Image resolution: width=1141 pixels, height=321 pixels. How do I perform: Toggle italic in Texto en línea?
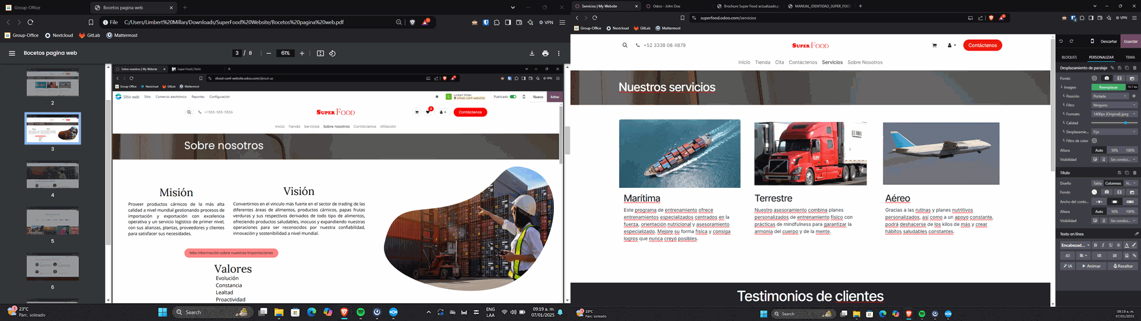coord(1103,245)
